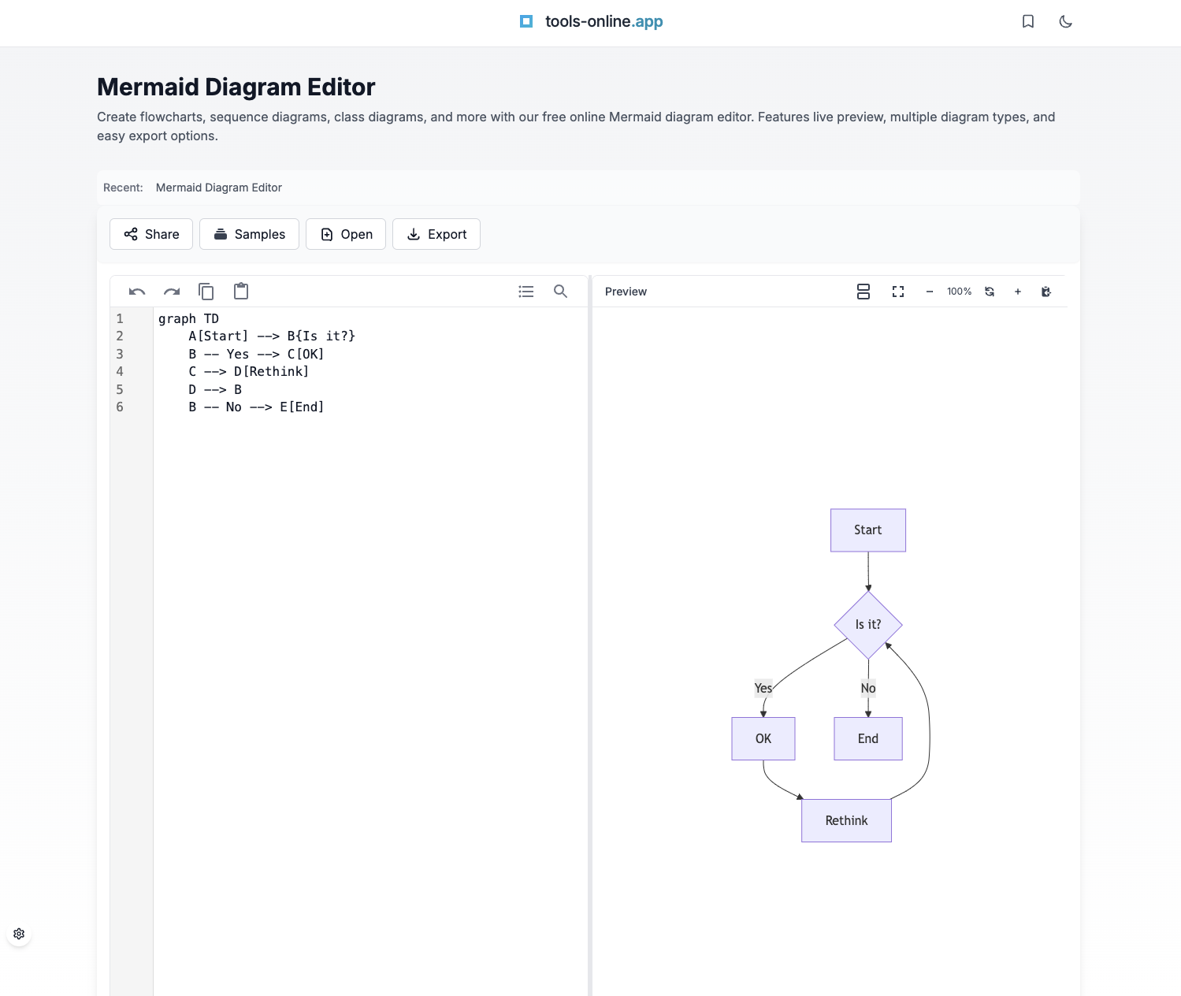Click line number 1 in gutter
Screen dimensions: 1181x996
[120, 318]
